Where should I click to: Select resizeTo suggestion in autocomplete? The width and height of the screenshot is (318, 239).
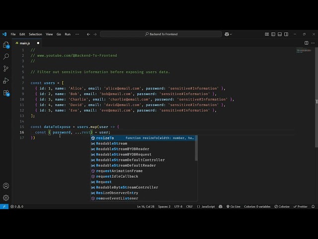[x=143, y=138]
